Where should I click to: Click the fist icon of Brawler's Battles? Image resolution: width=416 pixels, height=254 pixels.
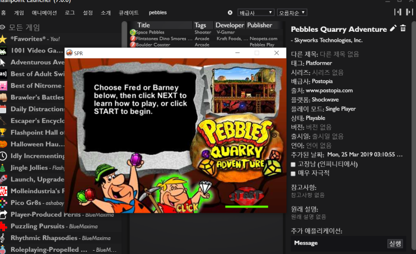click(3, 97)
